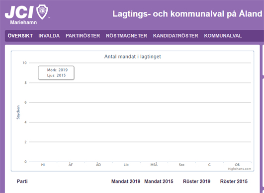Viewport: 264px width, 193px height.
Task: Open the PARTIRÖSTER tab
Action: (83, 36)
